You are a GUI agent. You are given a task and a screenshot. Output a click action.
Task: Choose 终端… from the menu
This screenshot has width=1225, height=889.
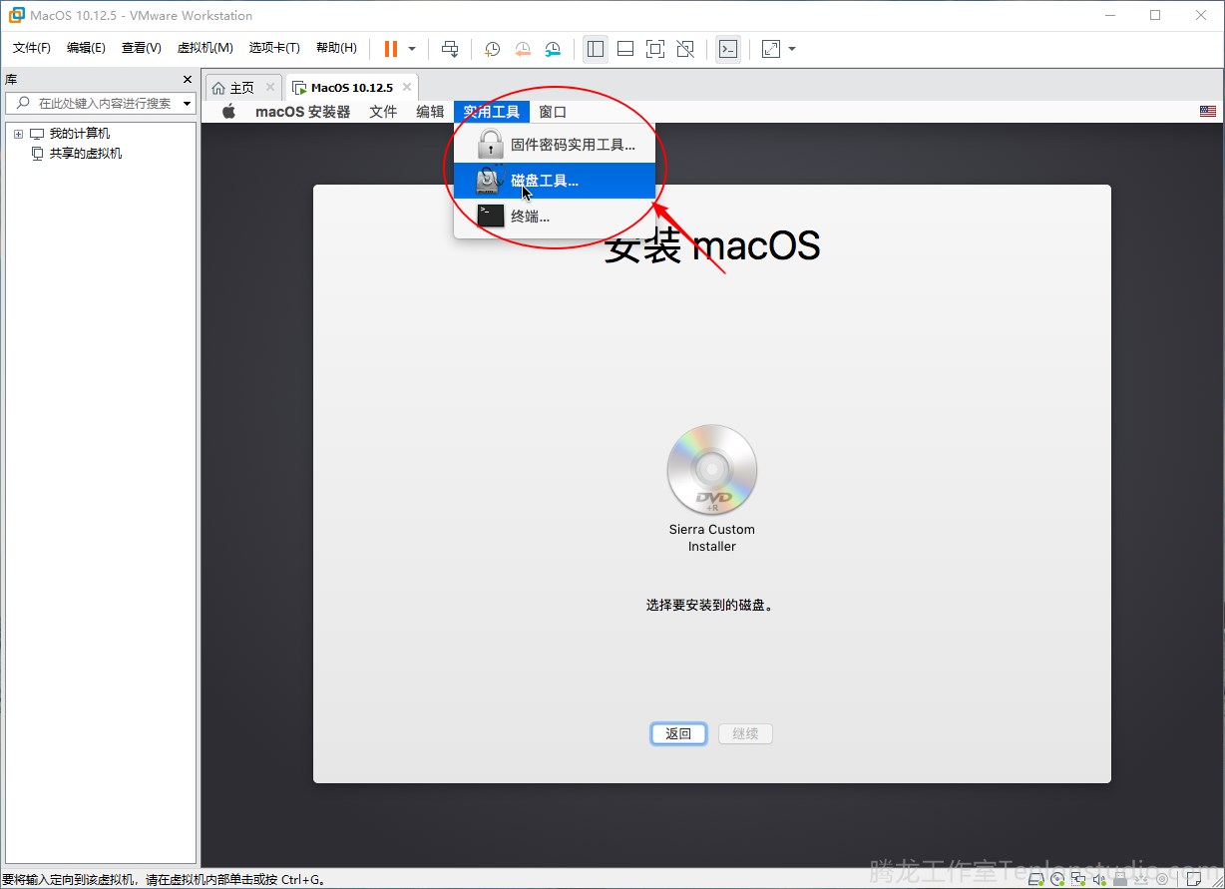point(555,216)
